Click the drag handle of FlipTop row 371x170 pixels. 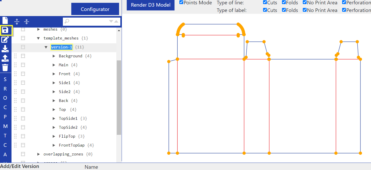(x=15, y=136)
